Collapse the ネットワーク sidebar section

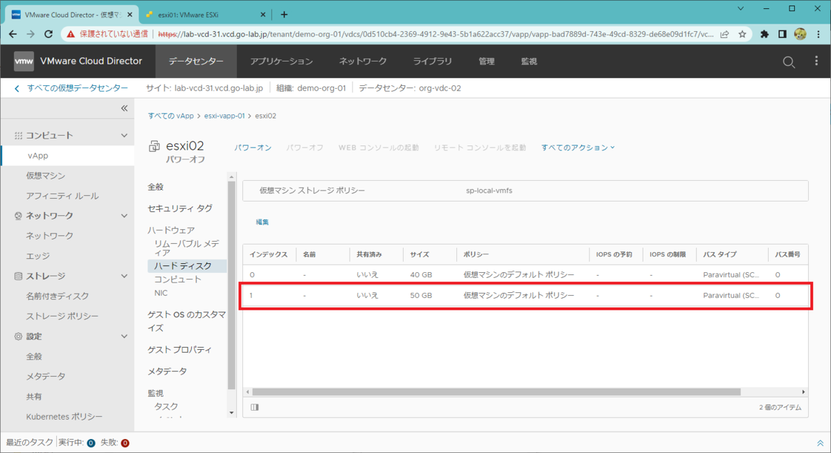(x=124, y=215)
